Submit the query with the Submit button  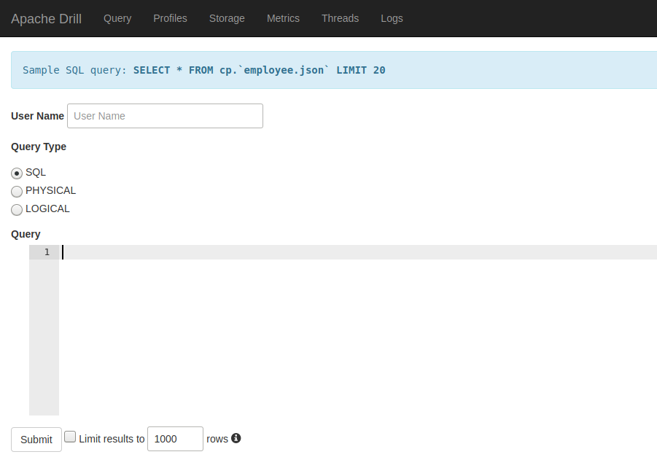tap(36, 440)
